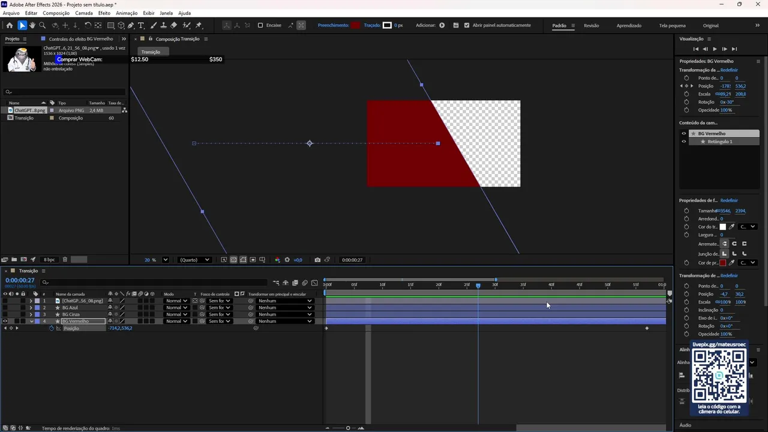Select the Zoom magnifier tool

coord(42,25)
